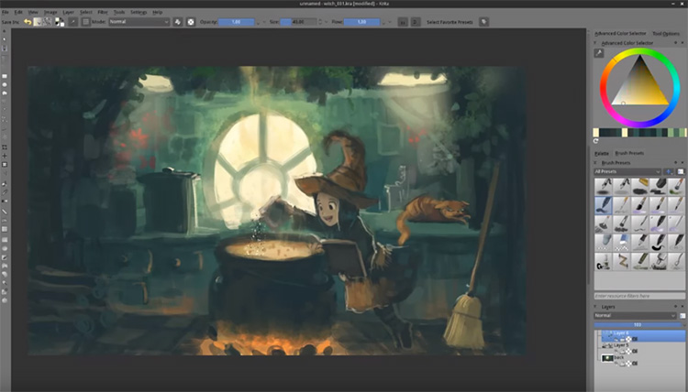688x392 pixels.
Task: Click the undo arrow icon in toolbar
Action: (28, 22)
